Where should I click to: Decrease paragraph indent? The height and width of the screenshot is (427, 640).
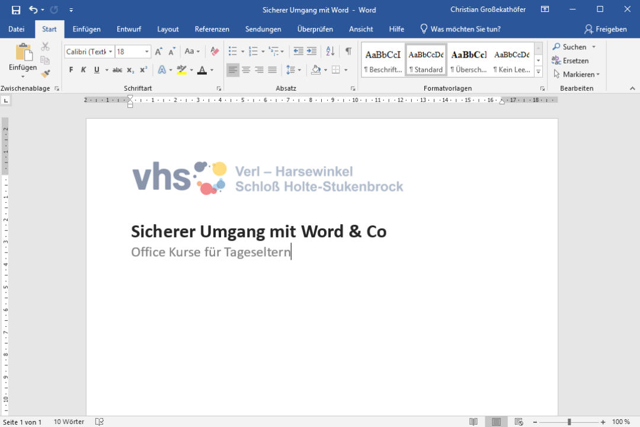(x=298, y=51)
